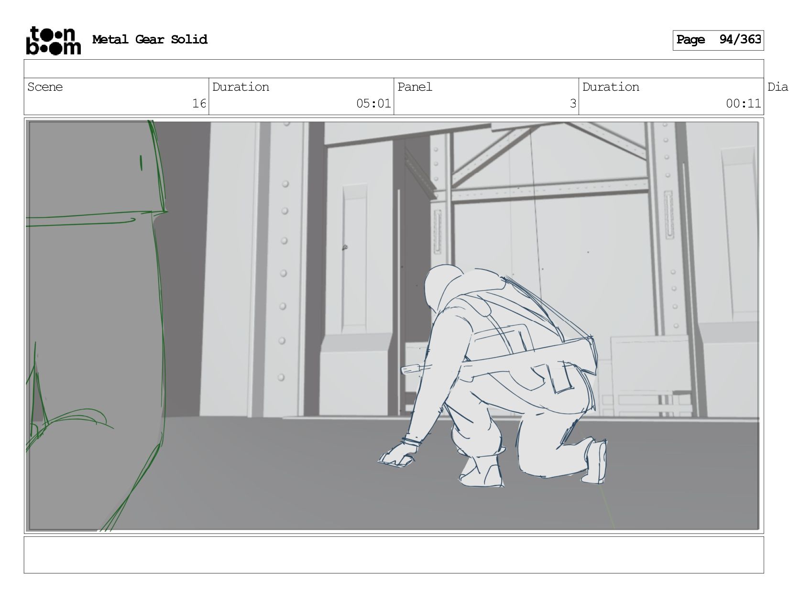The width and height of the screenshot is (789, 609).
Task: Click the 'Page 94/363' page indicator
Action: pyautogui.click(x=718, y=40)
